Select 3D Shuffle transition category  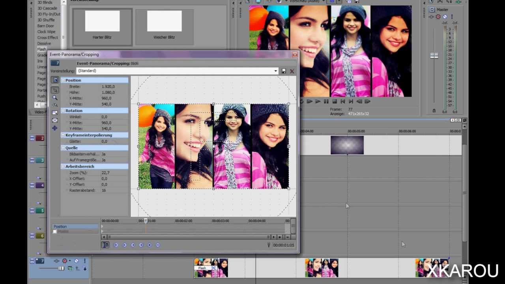46,20
